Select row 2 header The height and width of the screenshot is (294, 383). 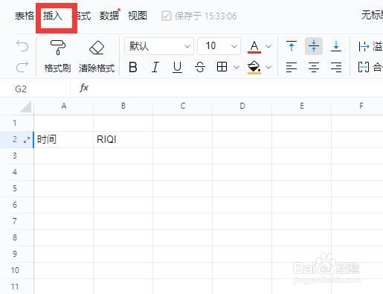(15, 139)
